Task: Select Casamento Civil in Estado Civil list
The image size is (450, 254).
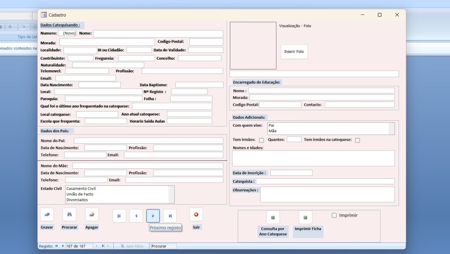Action: (x=81, y=189)
